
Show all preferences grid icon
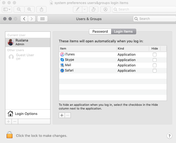coord(42,19)
